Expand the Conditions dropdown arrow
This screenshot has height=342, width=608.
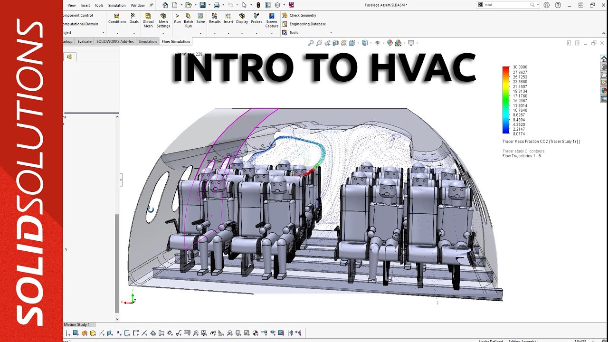117,33
